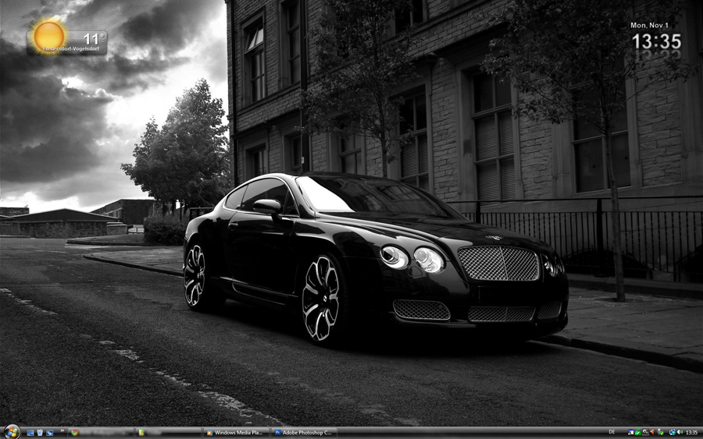Click Show Desktop quick launch icon

coord(30,433)
